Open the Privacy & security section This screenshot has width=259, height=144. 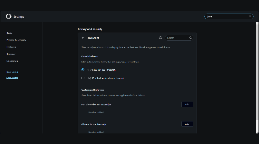(16, 40)
